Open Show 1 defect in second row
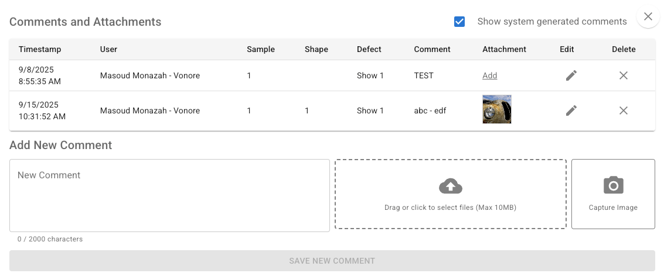 pos(370,110)
